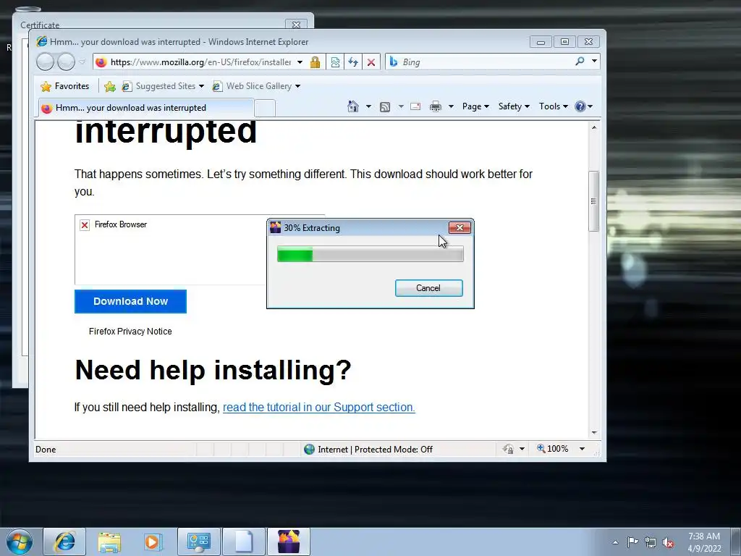This screenshot has width=741, height=556.
Task: Open the Print dropdown arrow
Action: coord(451,106)
